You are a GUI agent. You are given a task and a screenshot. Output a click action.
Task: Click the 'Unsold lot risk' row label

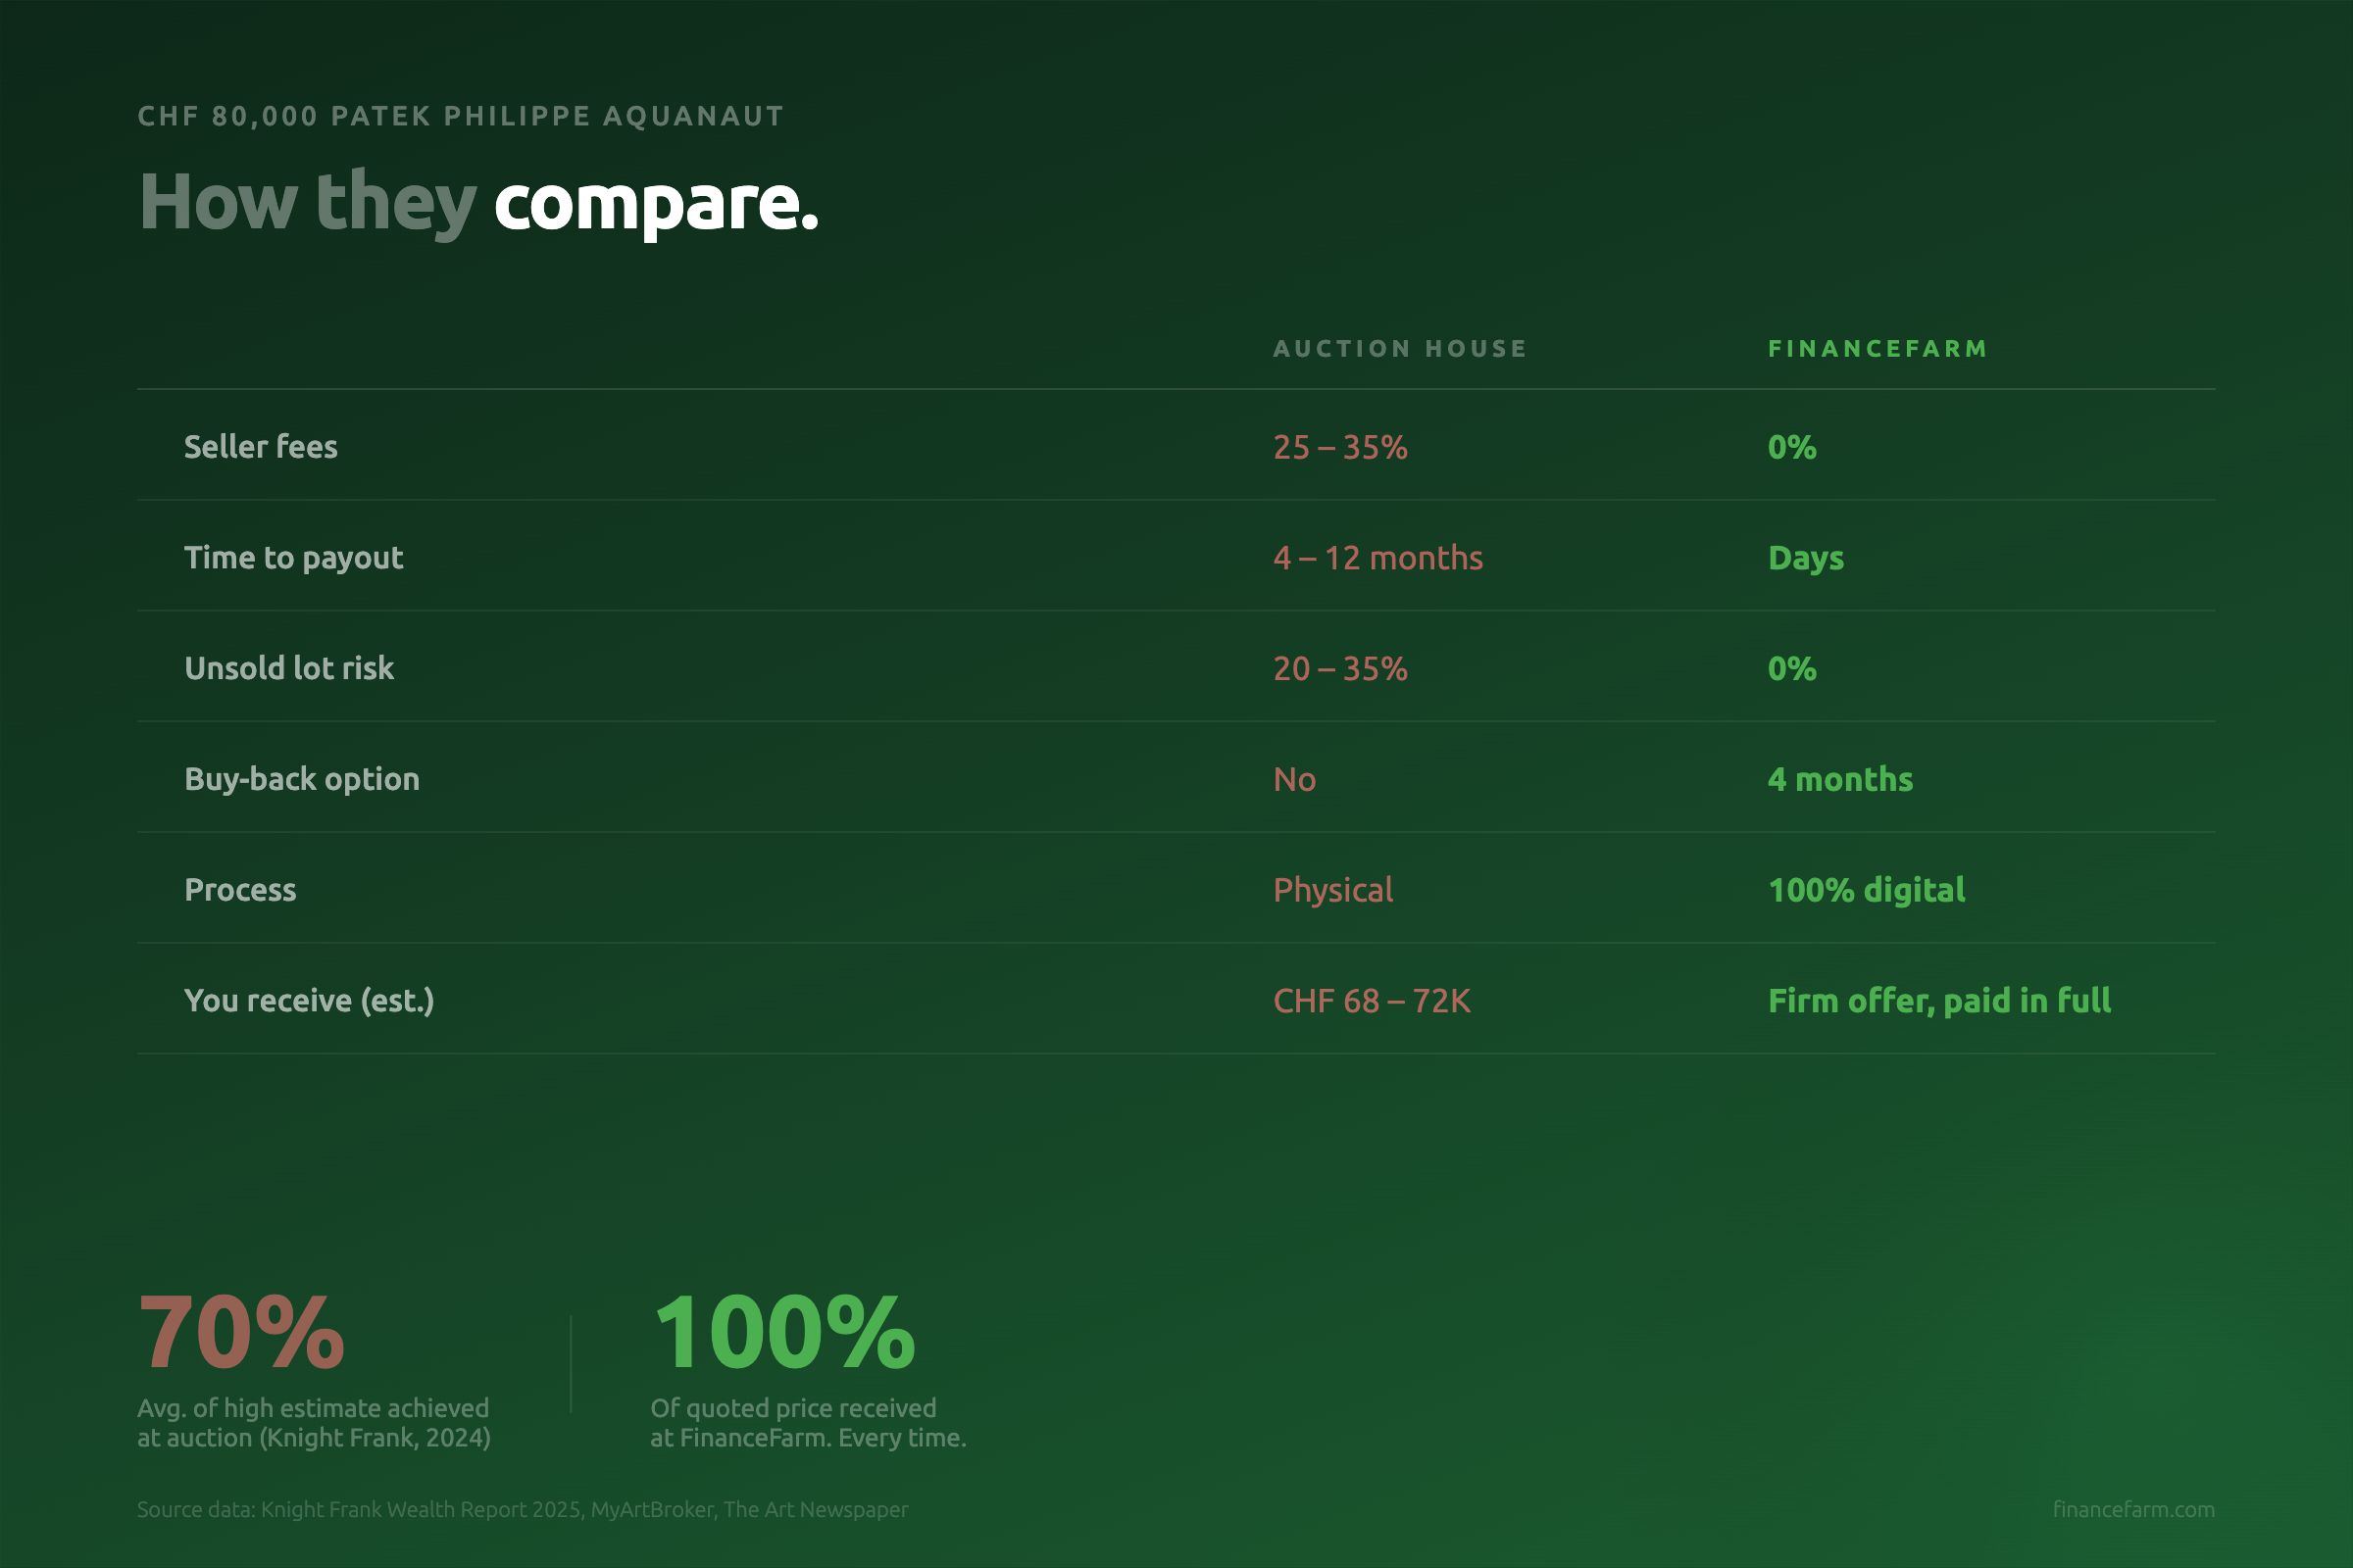(289, 668)
